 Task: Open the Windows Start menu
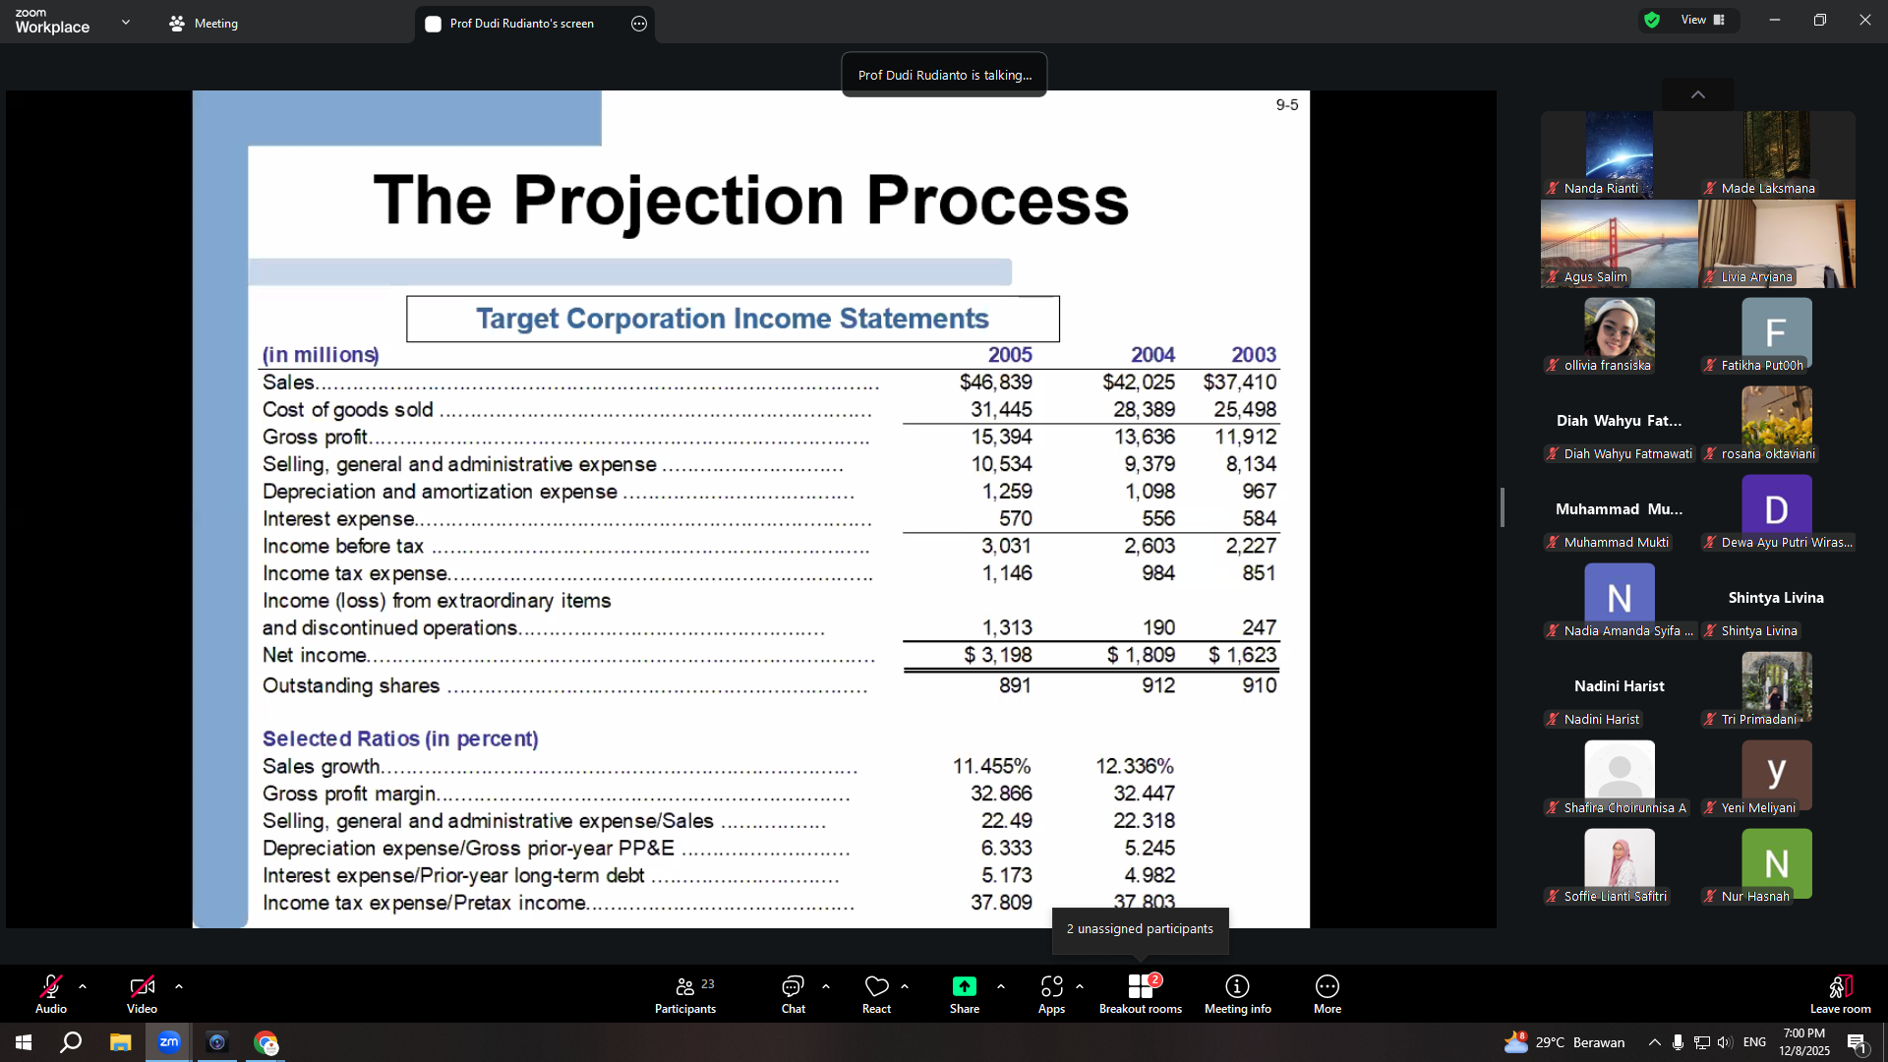24,1042
